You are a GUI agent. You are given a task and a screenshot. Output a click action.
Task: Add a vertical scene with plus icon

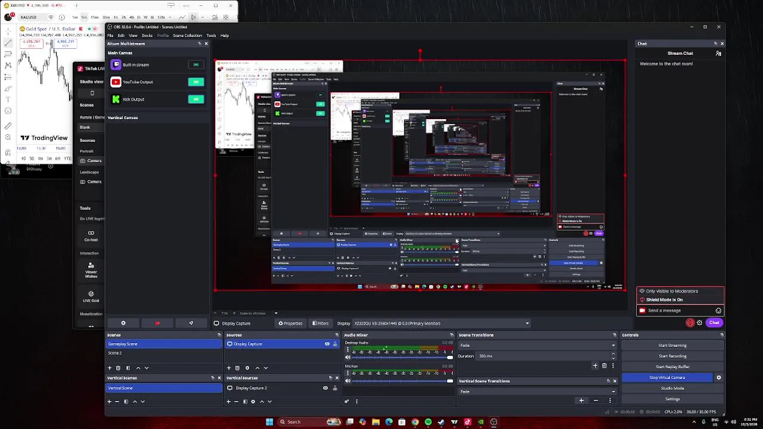click(109, 402)
